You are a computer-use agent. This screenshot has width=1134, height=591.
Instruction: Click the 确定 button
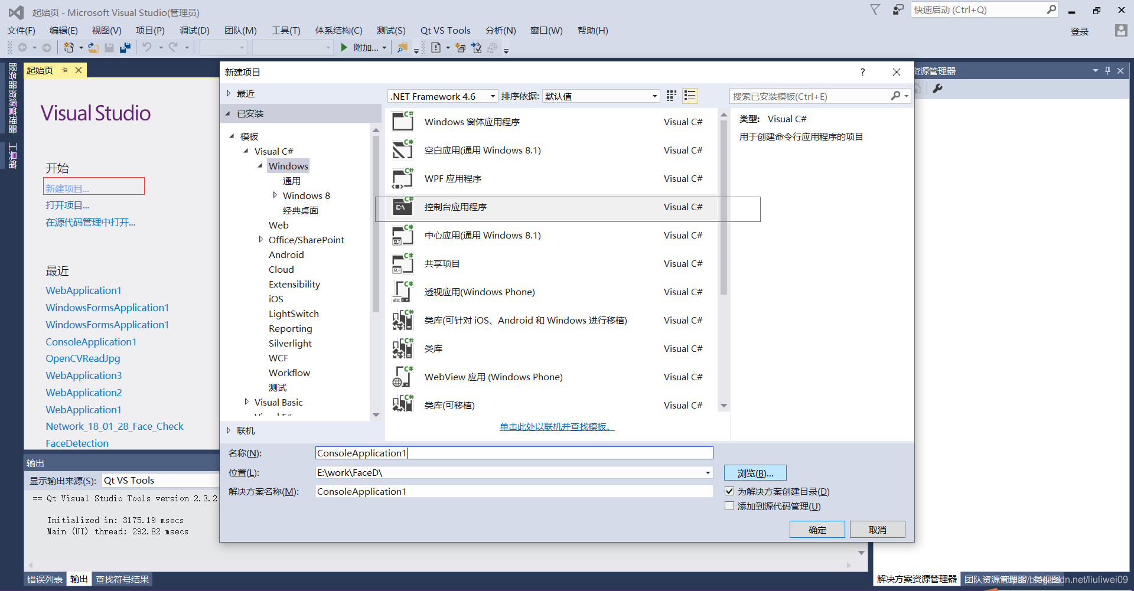817,530
